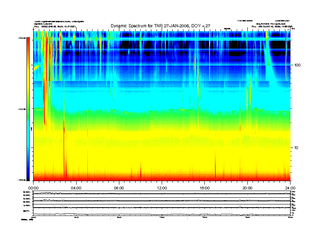Click the 16:00 time axis label
The image size is (313, 242).
[205, 188]
